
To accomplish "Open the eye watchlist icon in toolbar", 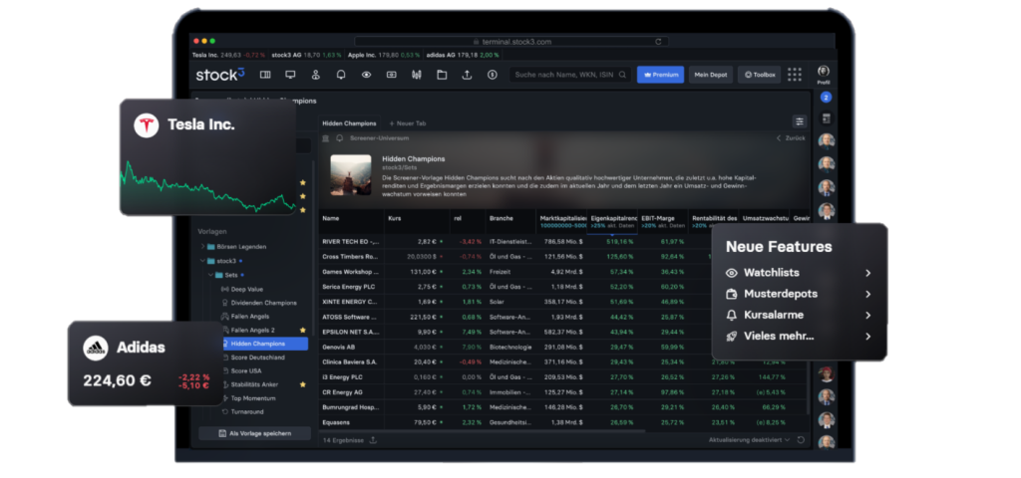I will [366, 75].
